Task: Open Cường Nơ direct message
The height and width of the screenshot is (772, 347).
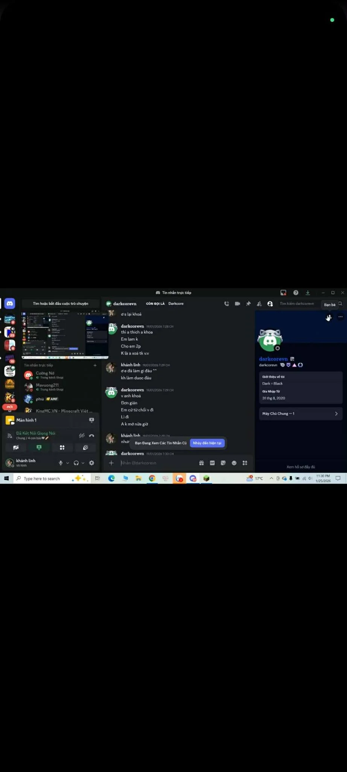Action: click(60, 375)
